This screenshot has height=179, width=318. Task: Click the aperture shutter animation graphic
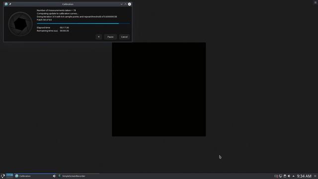point(20,24)
